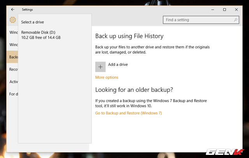This screenshot has width=249, height=158.
Task: Open the Activation sidebar item
Action: (12, 82)
